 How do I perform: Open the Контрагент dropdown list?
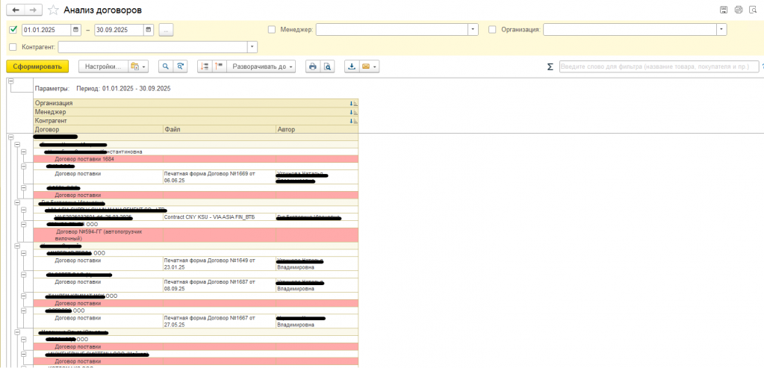point(252,47)
